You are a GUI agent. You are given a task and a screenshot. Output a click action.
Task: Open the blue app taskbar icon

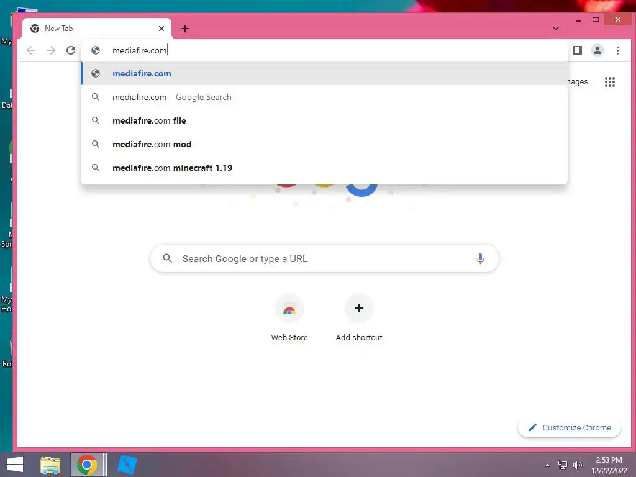(127, 465)
